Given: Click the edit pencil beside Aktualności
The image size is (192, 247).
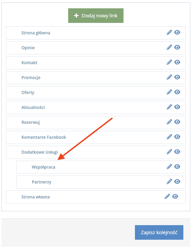Looking at the screenshot, I should click(169, 107).
